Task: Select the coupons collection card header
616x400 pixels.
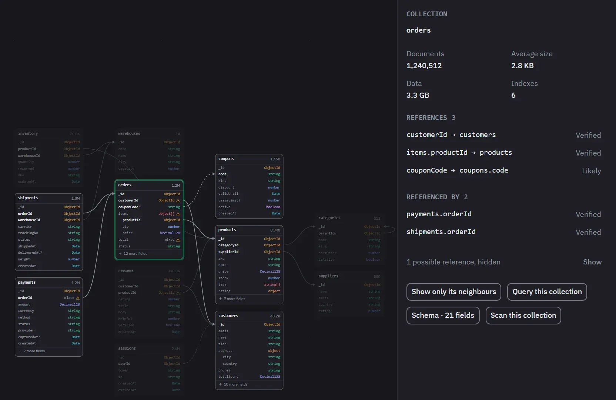Action: click(249, 159)
